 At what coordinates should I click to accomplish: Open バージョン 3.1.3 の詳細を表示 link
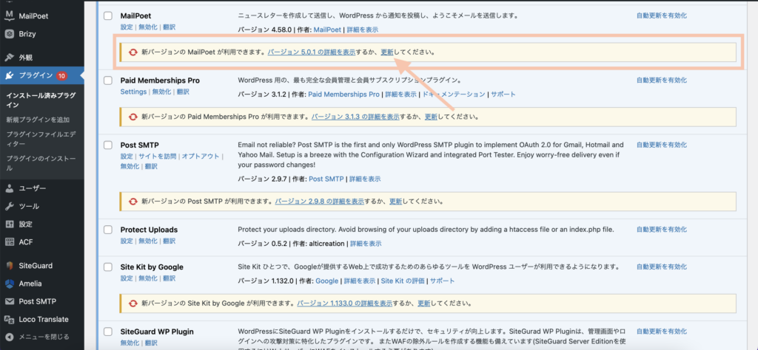pos(355,117)
